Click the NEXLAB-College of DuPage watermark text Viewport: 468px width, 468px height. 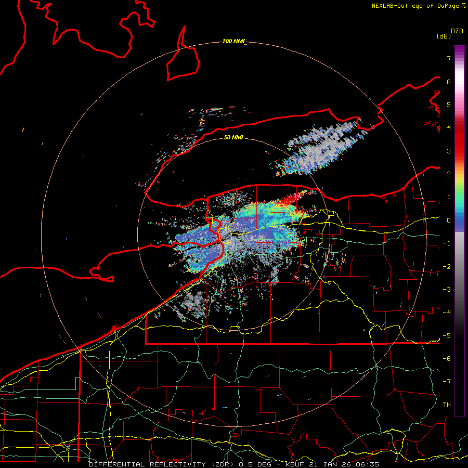[418, 6]
